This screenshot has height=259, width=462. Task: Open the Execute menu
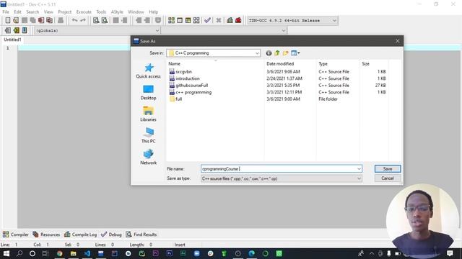pyautogui.click(x=84, y=12)
